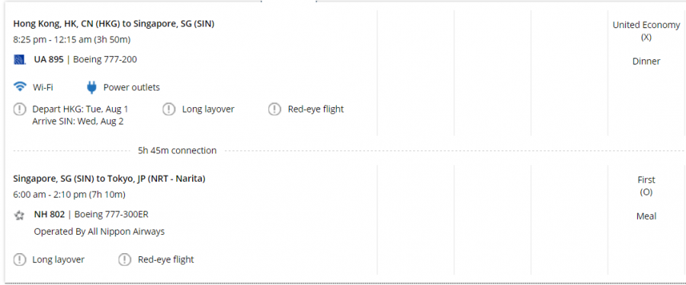
Task: Click the Dinner meal label
Action: coord(646,62)
